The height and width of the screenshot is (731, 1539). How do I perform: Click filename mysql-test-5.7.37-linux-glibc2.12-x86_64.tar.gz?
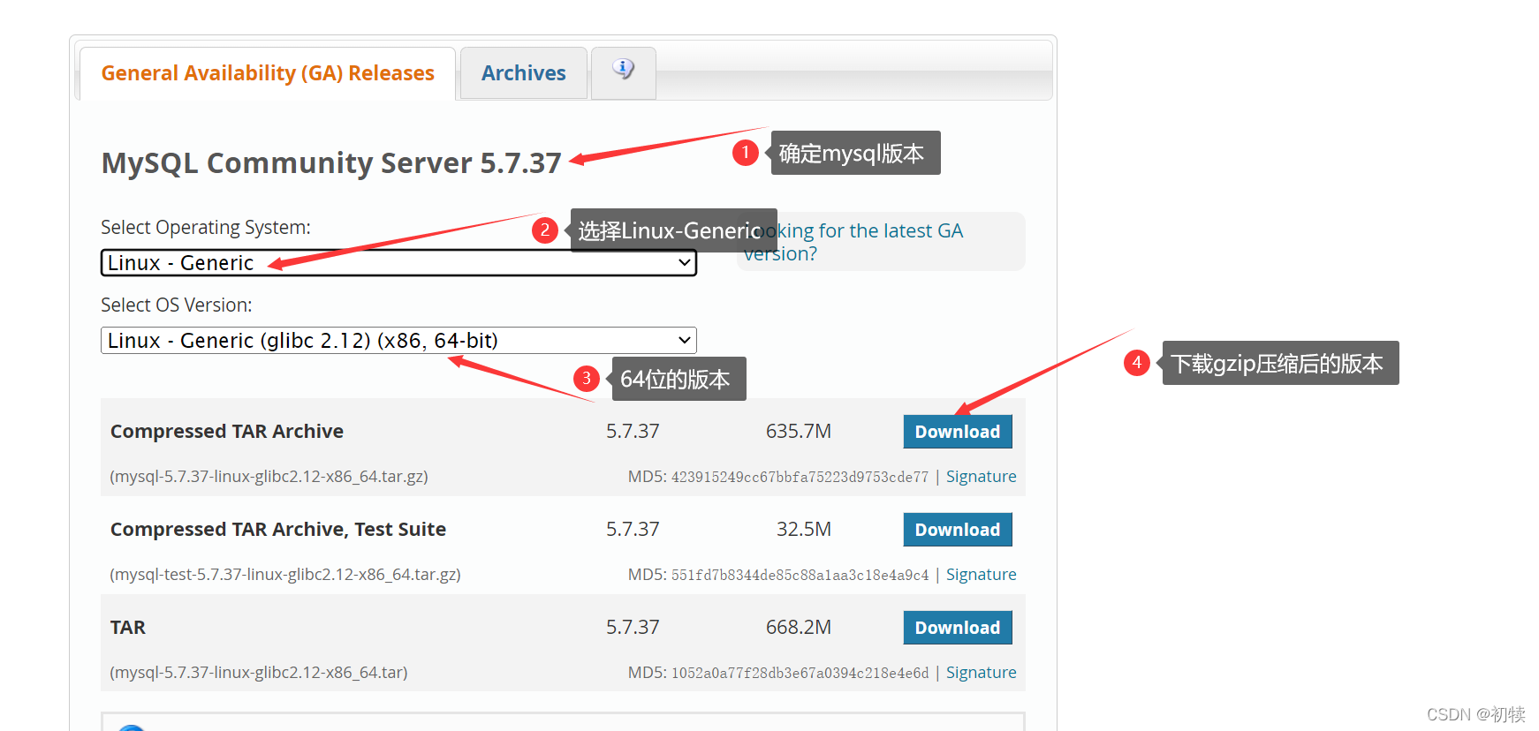285,575
